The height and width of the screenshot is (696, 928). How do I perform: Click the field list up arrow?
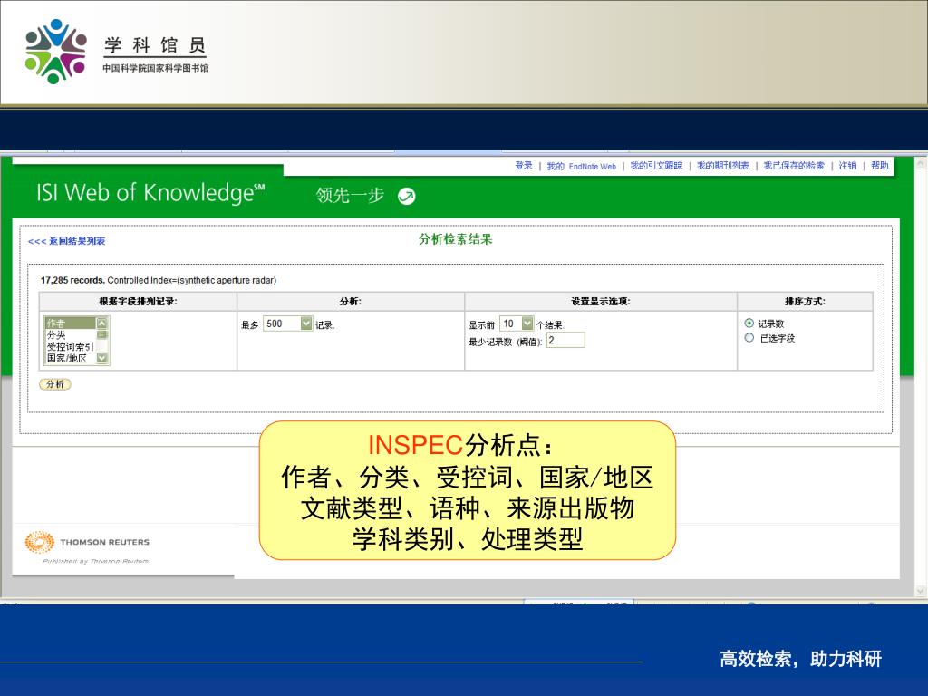(x=101, y=324)
